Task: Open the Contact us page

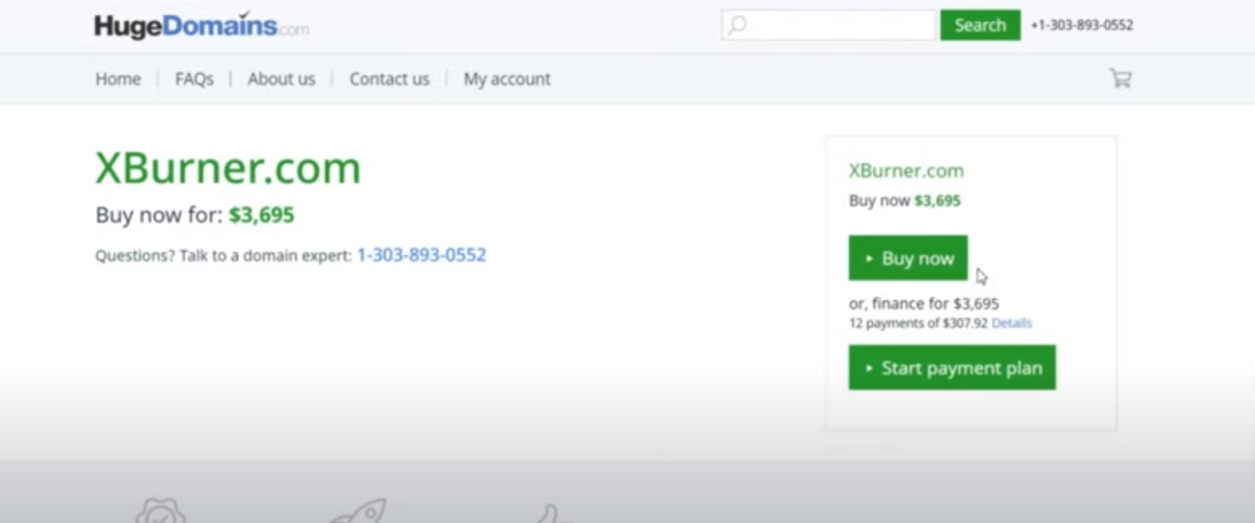Action: coord(389,79)
